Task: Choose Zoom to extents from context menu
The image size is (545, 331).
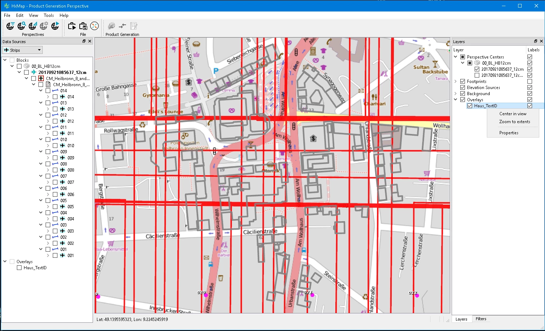Action: pyautogui.click(x=514, y=122)
